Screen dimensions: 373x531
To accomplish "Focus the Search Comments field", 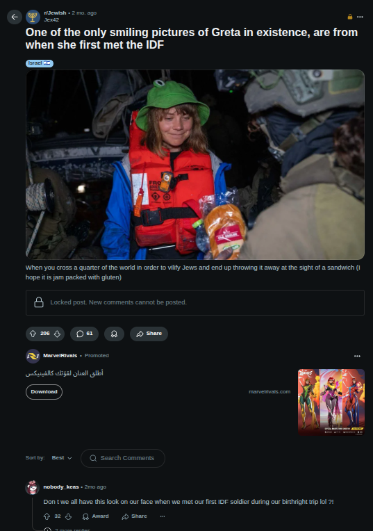I will pos(123,458).
